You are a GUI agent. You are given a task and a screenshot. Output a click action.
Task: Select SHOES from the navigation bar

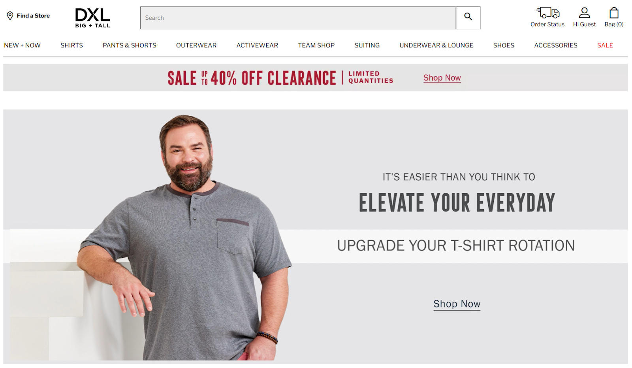click(x=504, y=45)
